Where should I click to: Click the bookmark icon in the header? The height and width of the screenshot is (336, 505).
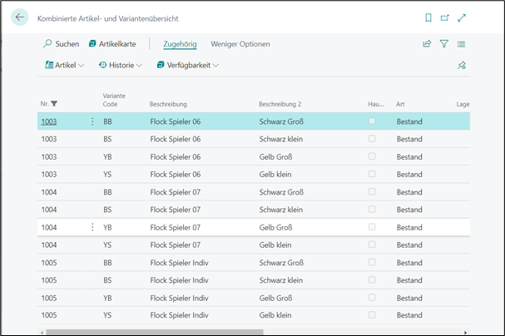[x=428, y=17]
